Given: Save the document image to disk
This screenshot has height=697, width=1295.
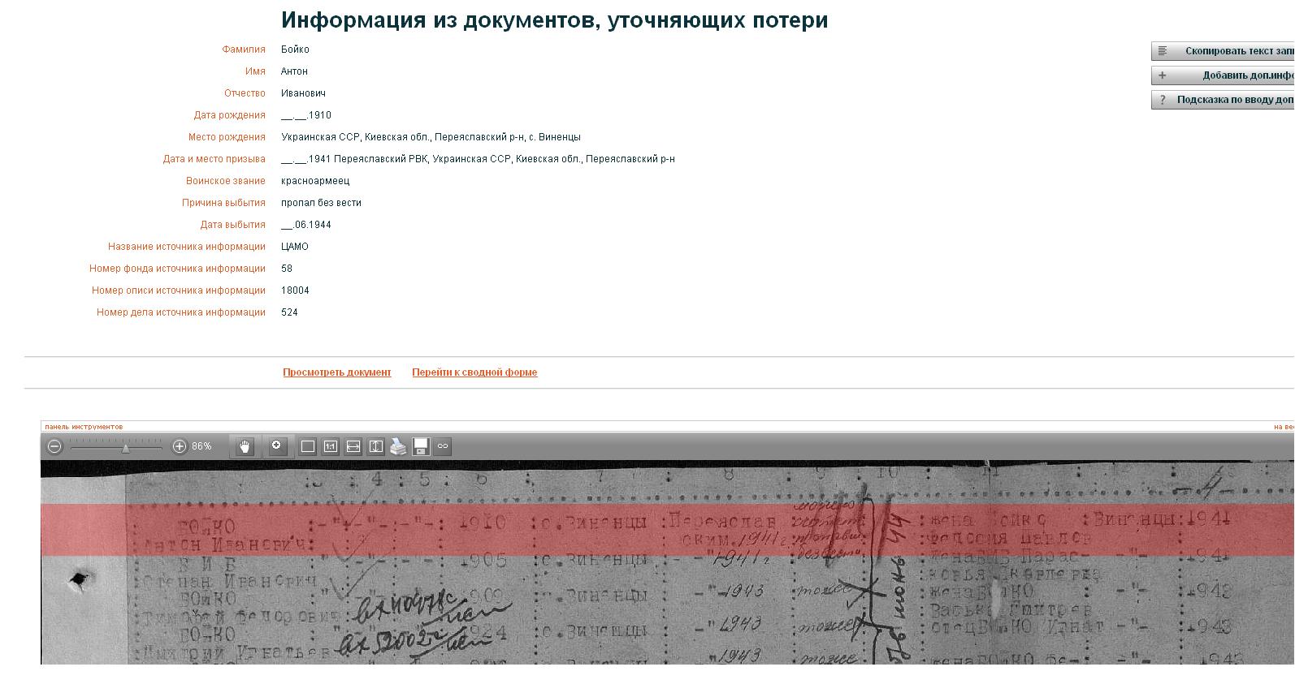Looking at the screenshot, I should pos(421,446).
